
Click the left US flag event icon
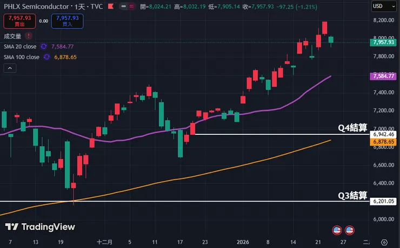[x=337, y=230]
